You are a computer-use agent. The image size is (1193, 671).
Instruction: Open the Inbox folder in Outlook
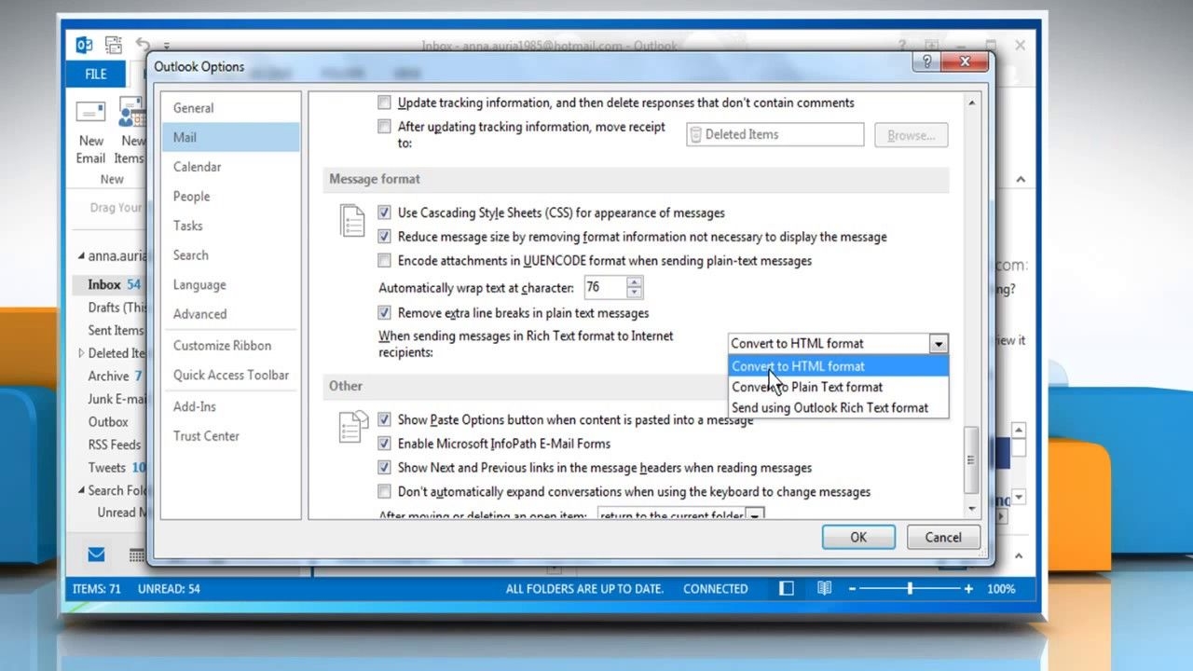pos(104,284)
